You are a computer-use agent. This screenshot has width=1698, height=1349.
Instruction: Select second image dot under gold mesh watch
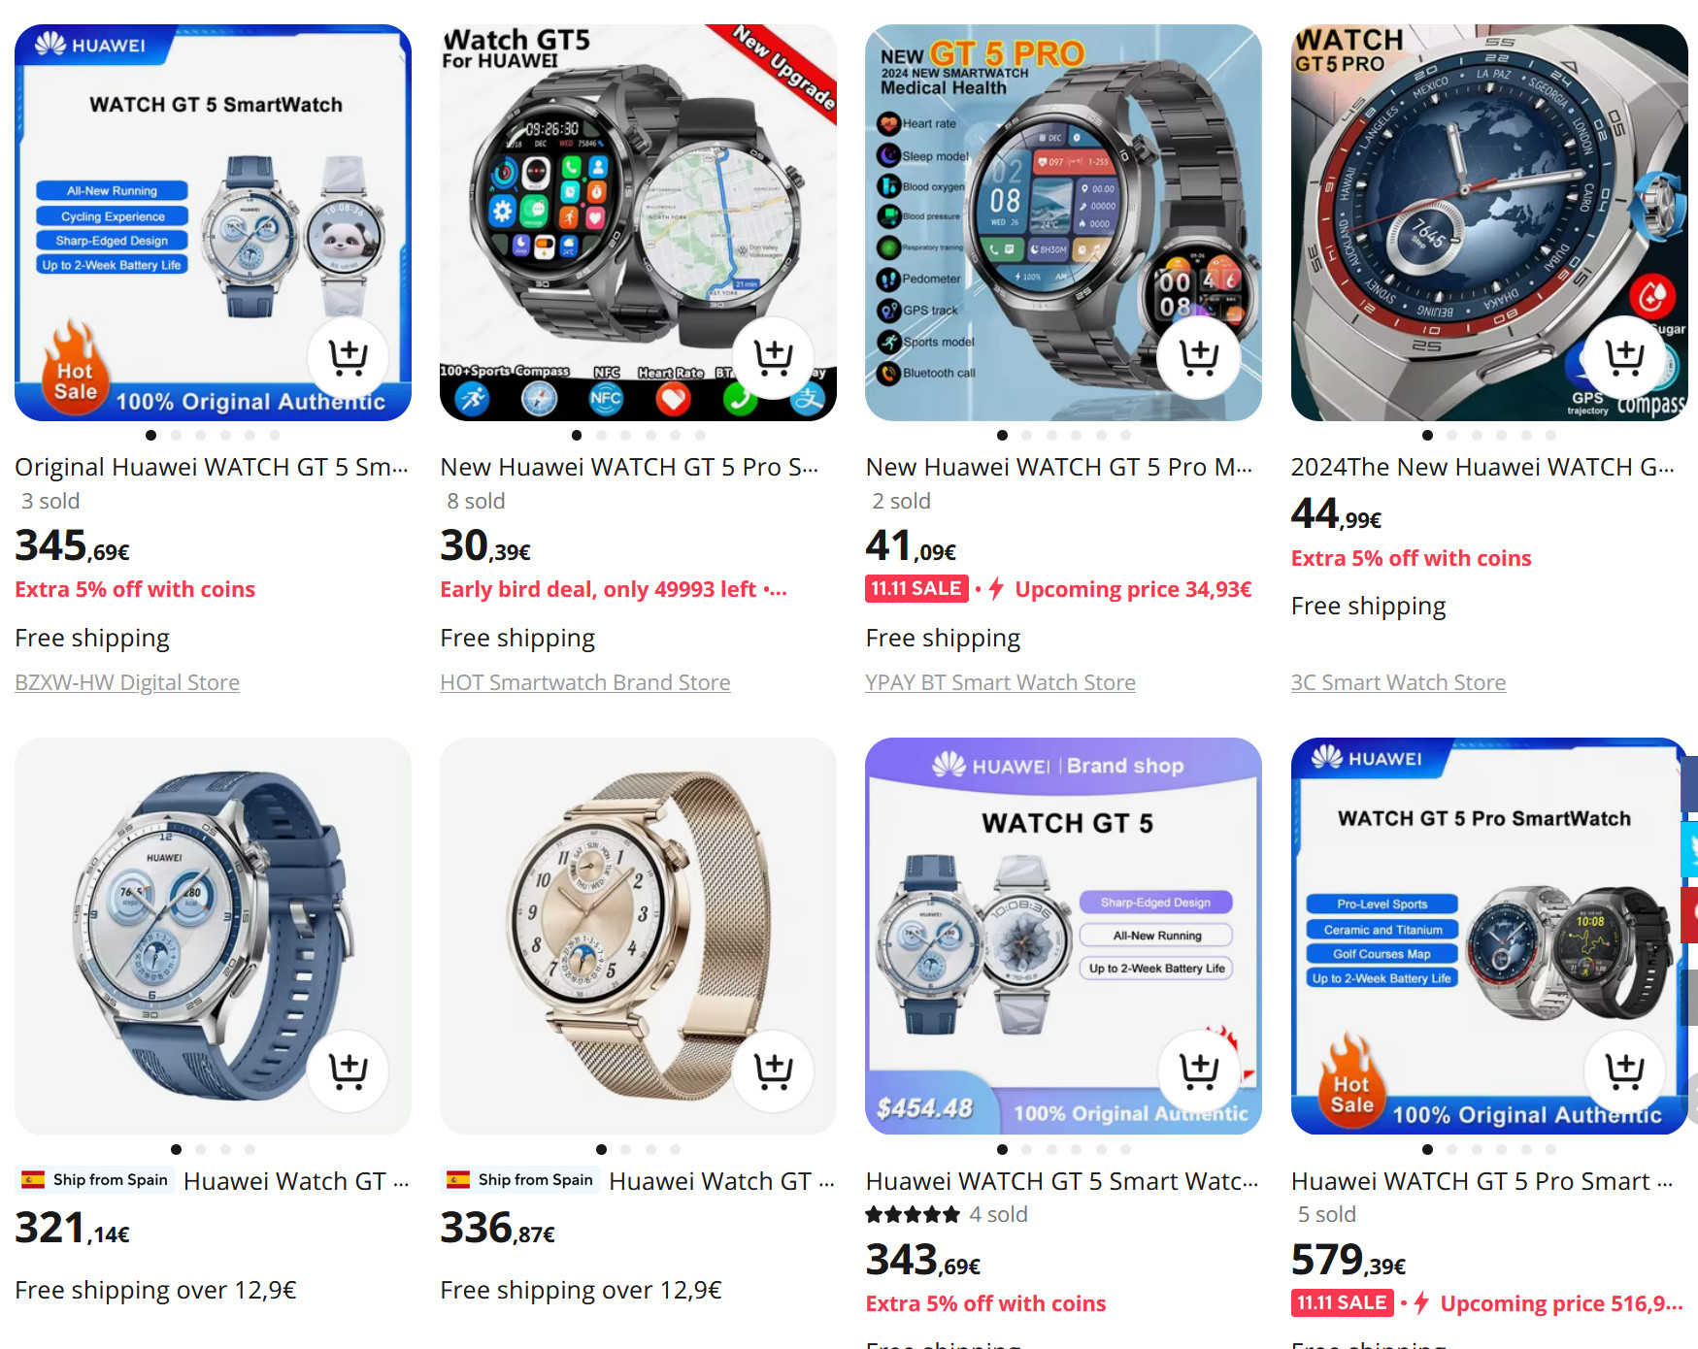point(626,1150)
